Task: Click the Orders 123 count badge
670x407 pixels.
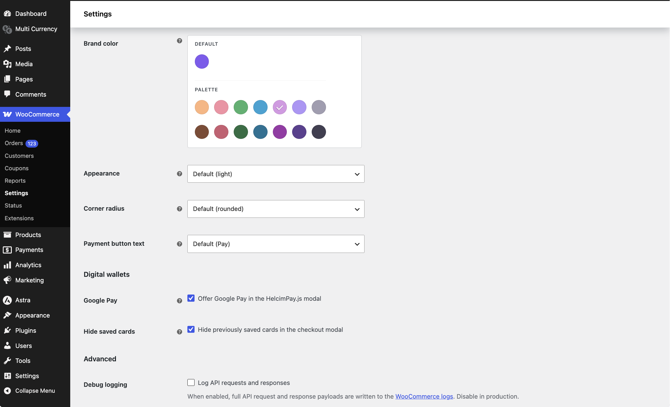Action: 32,144
